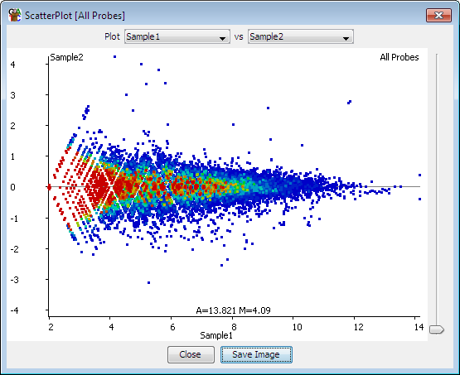Close the ScatterPlot window with X
This screenshot has height=375, width=460.
coord(438,15)
